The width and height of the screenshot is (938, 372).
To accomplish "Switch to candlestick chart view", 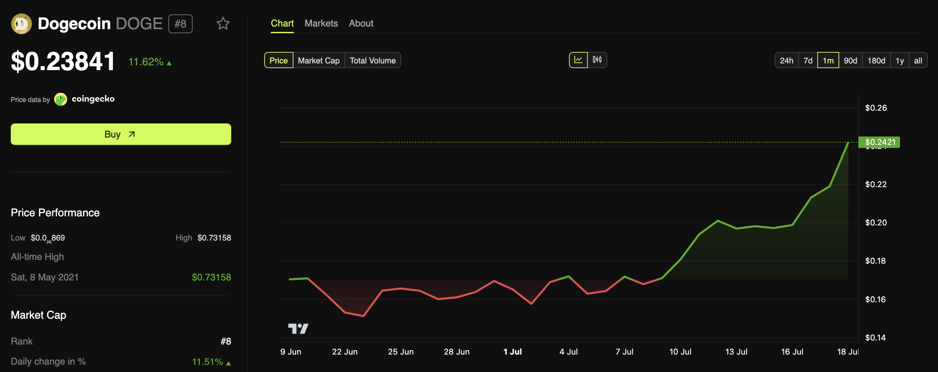I will pos(598,60).
